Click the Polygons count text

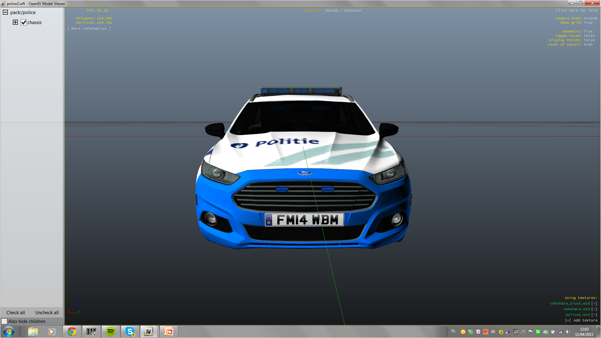94,18
